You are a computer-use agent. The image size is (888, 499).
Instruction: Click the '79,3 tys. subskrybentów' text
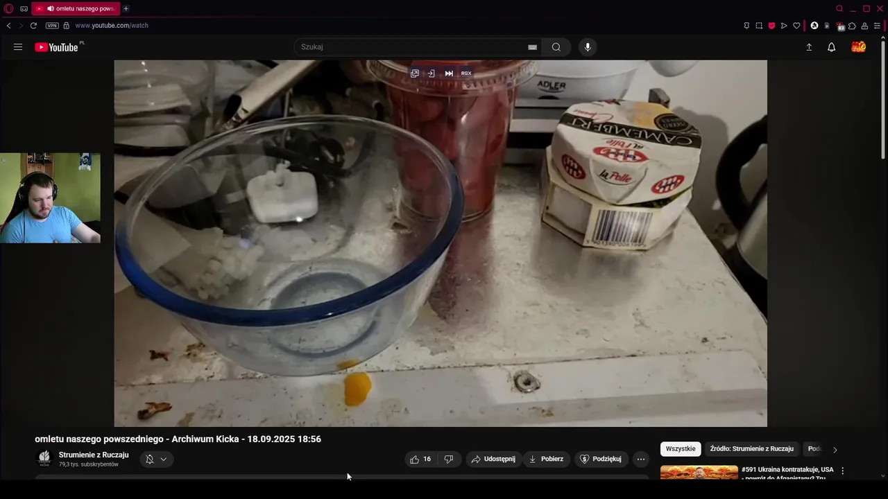pyautogui.click(x=89, y=464)
